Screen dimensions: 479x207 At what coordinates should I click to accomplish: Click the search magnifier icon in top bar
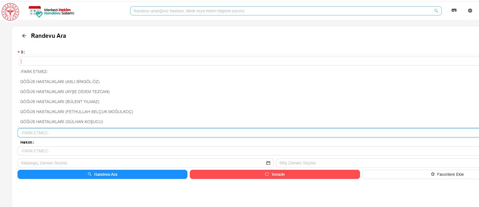(x=436, y=11)
